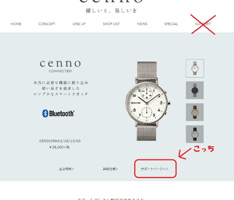Click the large silver watch image
The width and height of the screenshot is (234, 200).
click(148, 101)
